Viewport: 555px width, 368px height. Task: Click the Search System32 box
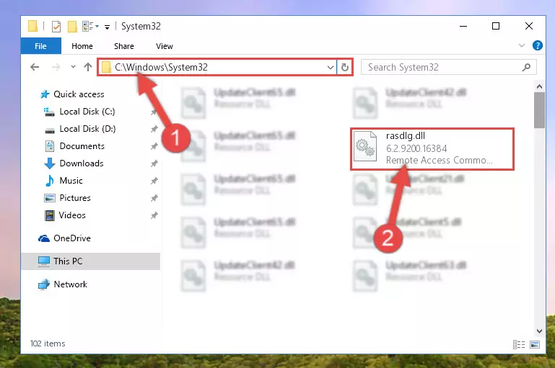(x=448, y=67)
